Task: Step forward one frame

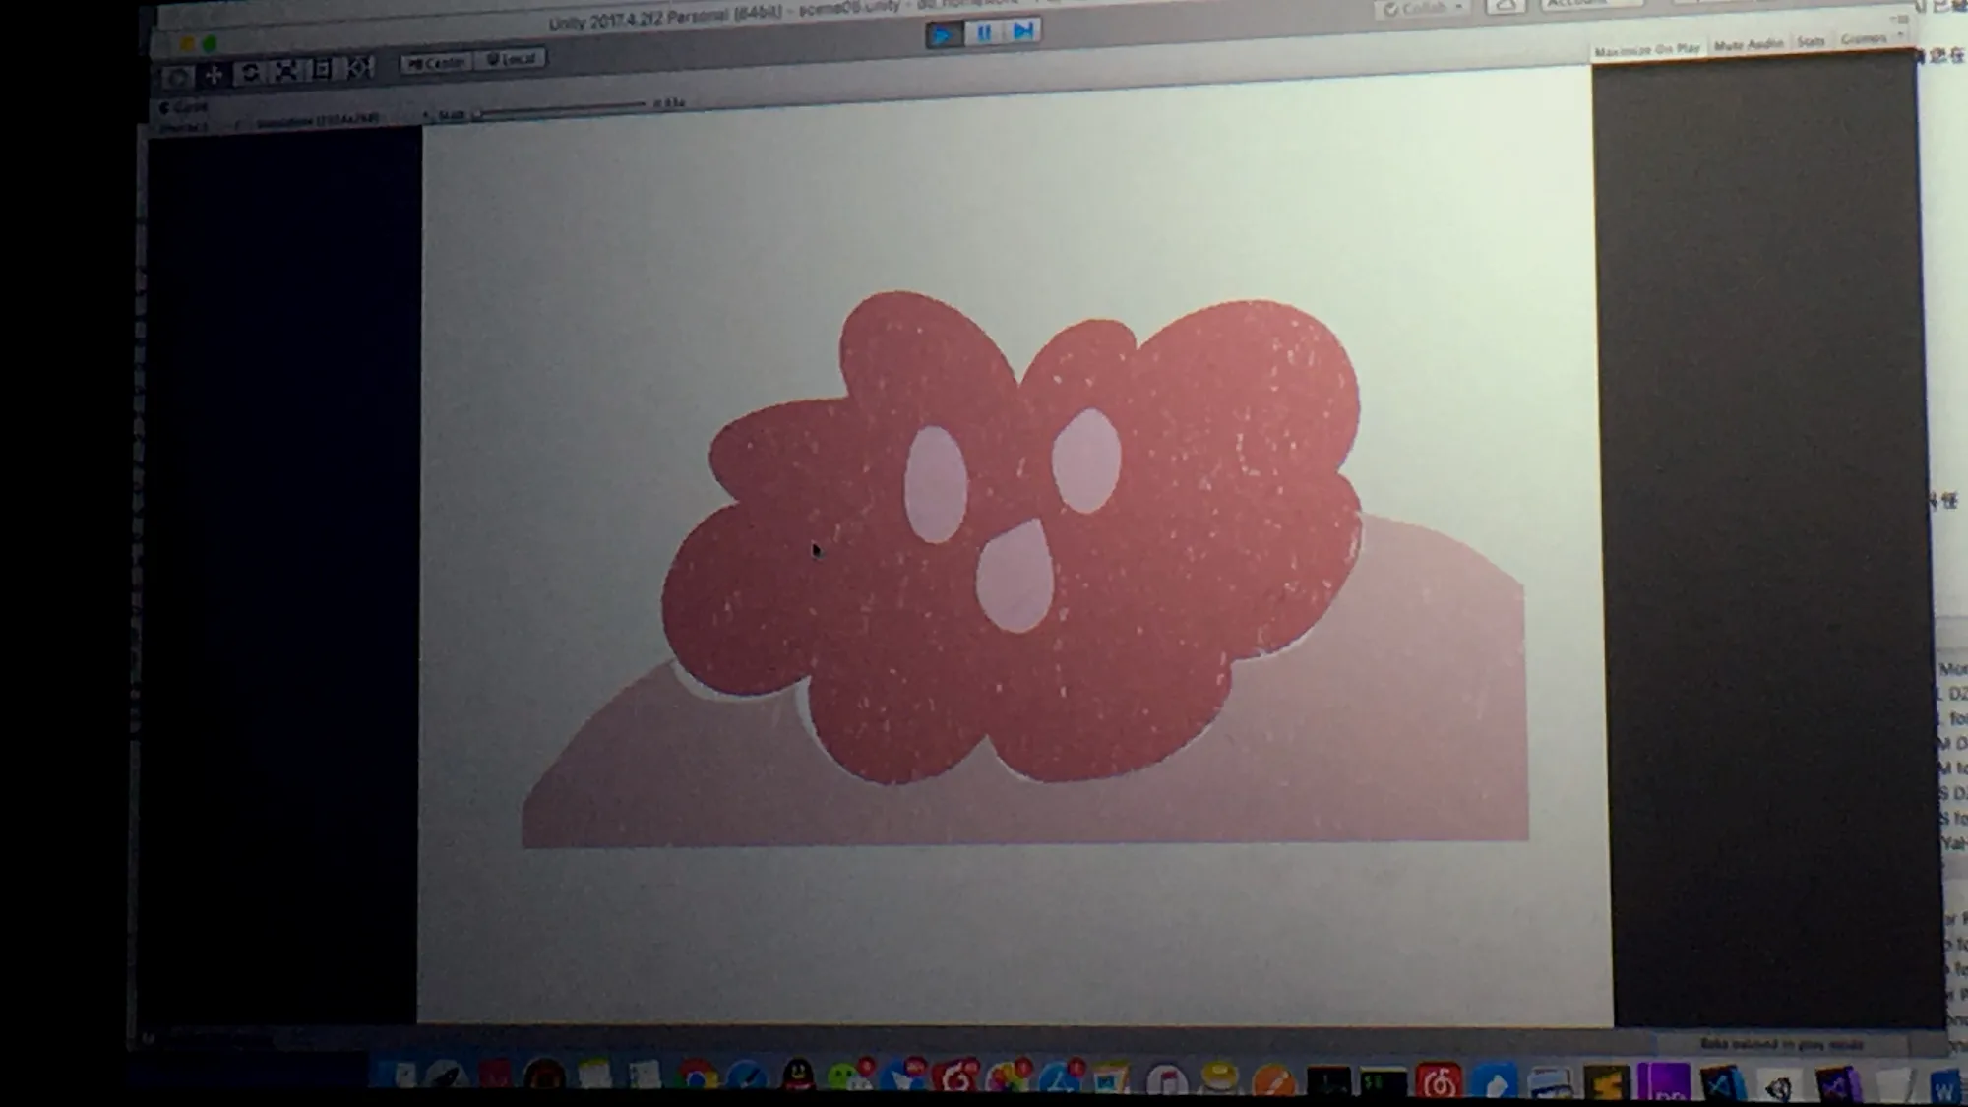Action: [1022, 31]
